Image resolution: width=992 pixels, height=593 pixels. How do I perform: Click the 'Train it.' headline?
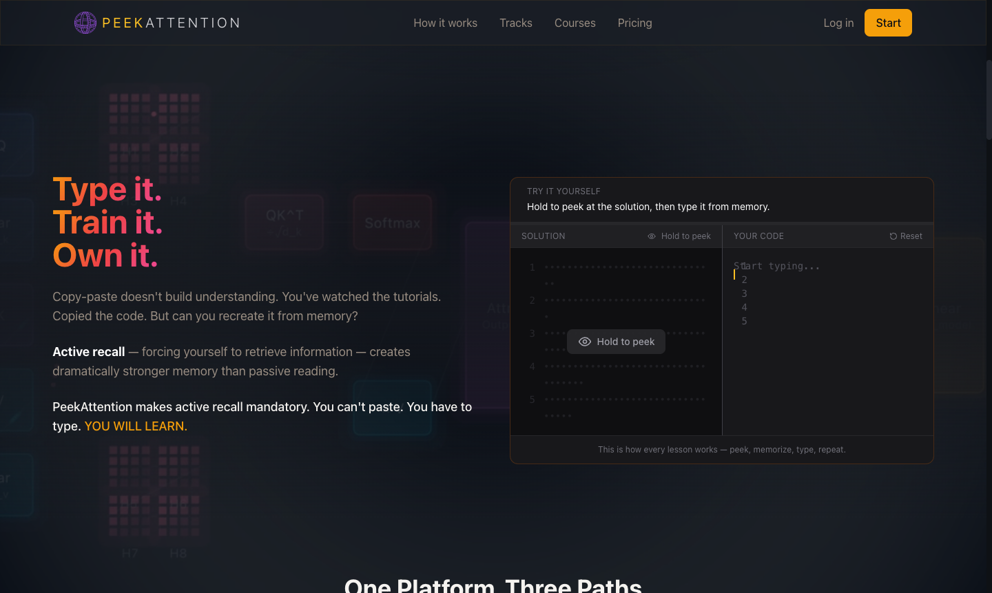point(108,222)
